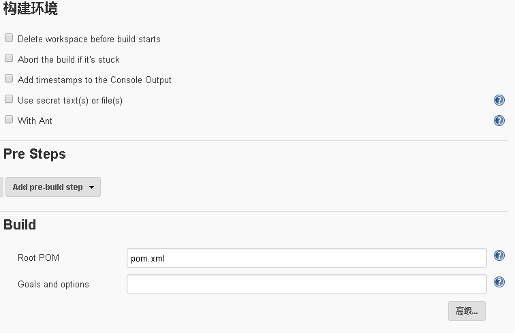Tick the Abort the build if stuck checkbox

tap(9, 58)
